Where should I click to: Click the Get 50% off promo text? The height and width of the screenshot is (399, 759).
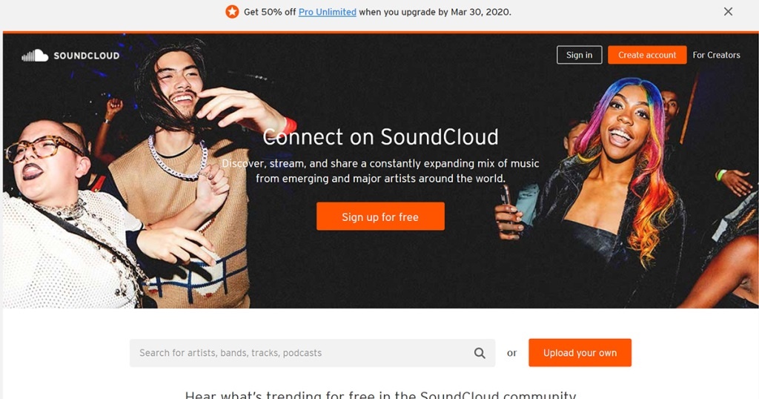[x=270, y=12]
